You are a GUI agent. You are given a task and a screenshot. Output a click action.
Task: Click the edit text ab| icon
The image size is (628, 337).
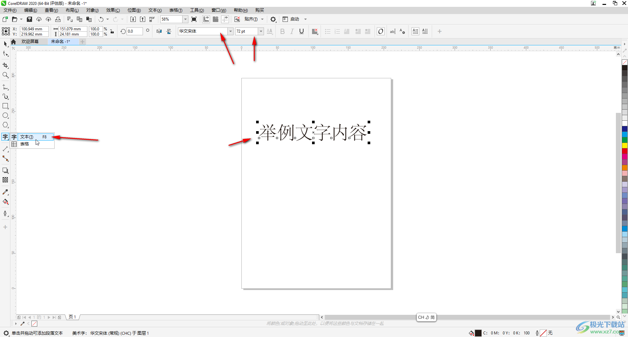[x=392, y=31]
